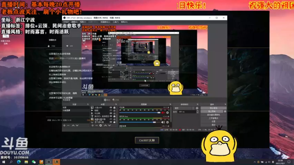Open the 场景集合(S) menu in OBS
Image resolution: width=294 pixels, height=165 pixels.
[105, 22]
